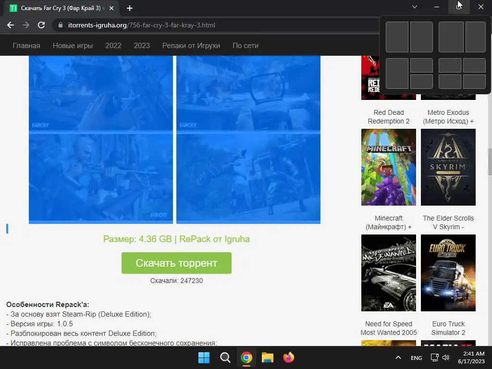Screen dimensions: 492x369
Task: Open the Metro Exodus link
Action: [x=448, y=117]
